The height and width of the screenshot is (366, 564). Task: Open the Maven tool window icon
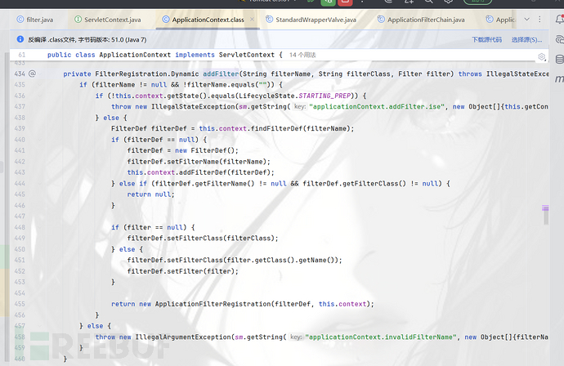[x=558, y=80]
